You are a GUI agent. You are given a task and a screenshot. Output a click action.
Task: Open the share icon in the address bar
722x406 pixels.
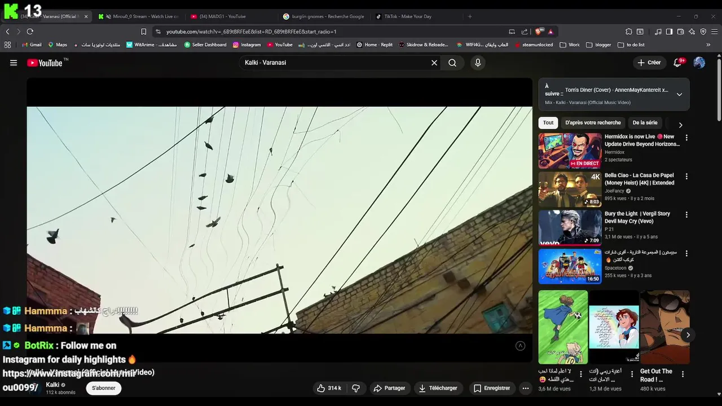pos(525,32)
